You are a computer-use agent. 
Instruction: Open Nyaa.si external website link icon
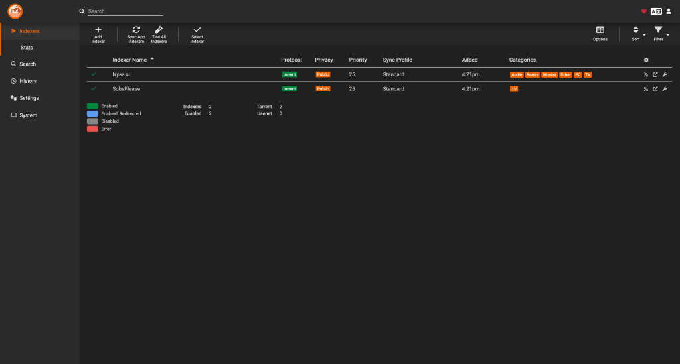point(655,74)
